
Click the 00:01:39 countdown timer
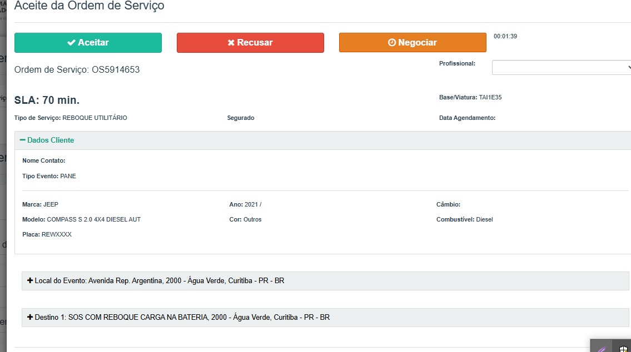pos(505,37)
